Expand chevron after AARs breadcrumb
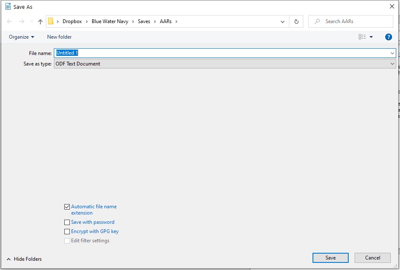This screenshot has height=270, width=400. tap(176, 21)
